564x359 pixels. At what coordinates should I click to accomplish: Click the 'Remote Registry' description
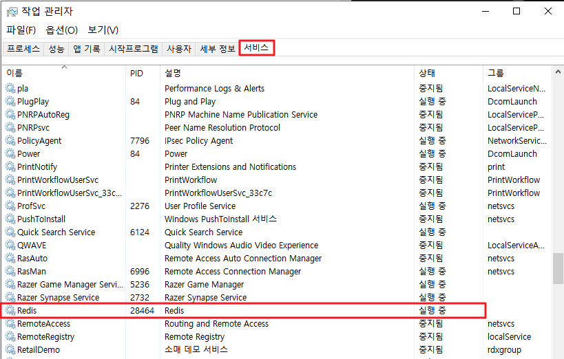coord(195,337)
